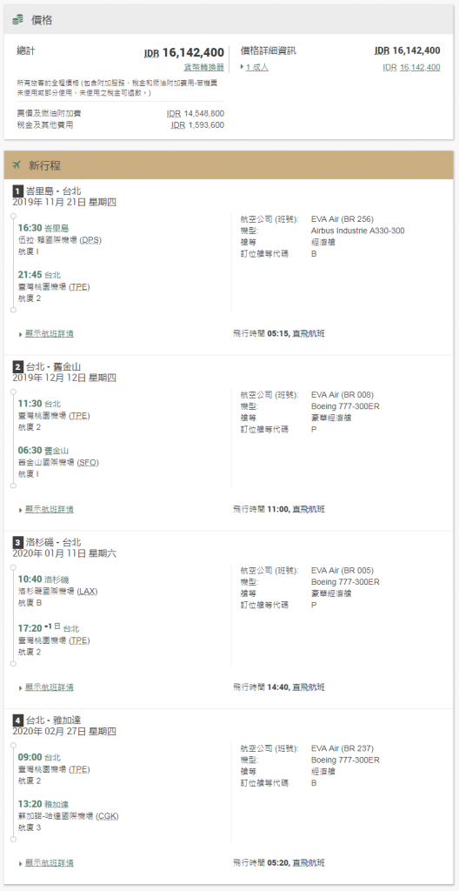459x891 pixels.
Task: Open the 貨幣轉換器 currency converter link
Action: (204, 67)
